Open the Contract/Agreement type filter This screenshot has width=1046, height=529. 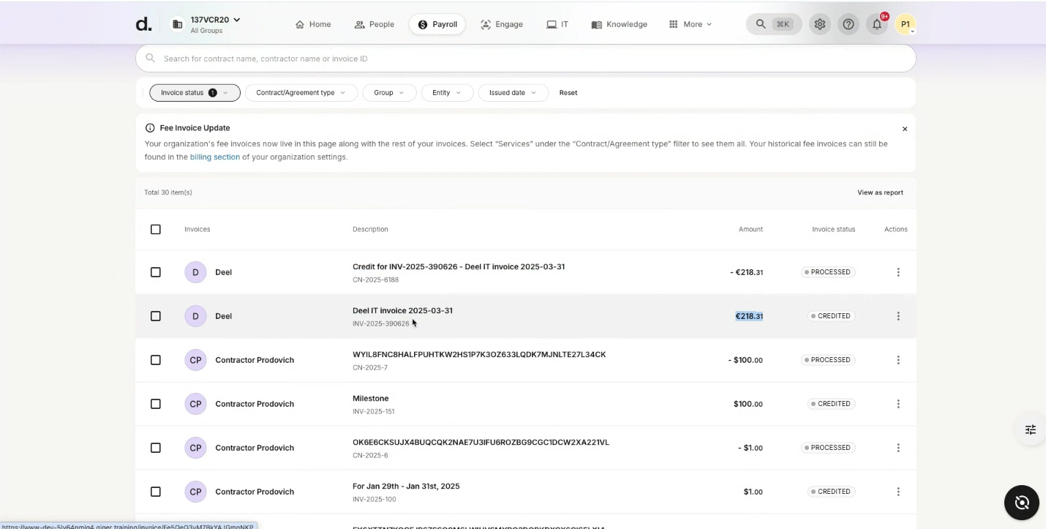(301, 93)
